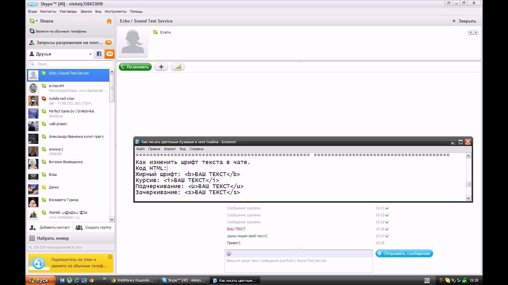The image size is (508, 285).
Task: Click contact list scrollbar down arrow
Action: pyautogui.click(x=112, y=219)
